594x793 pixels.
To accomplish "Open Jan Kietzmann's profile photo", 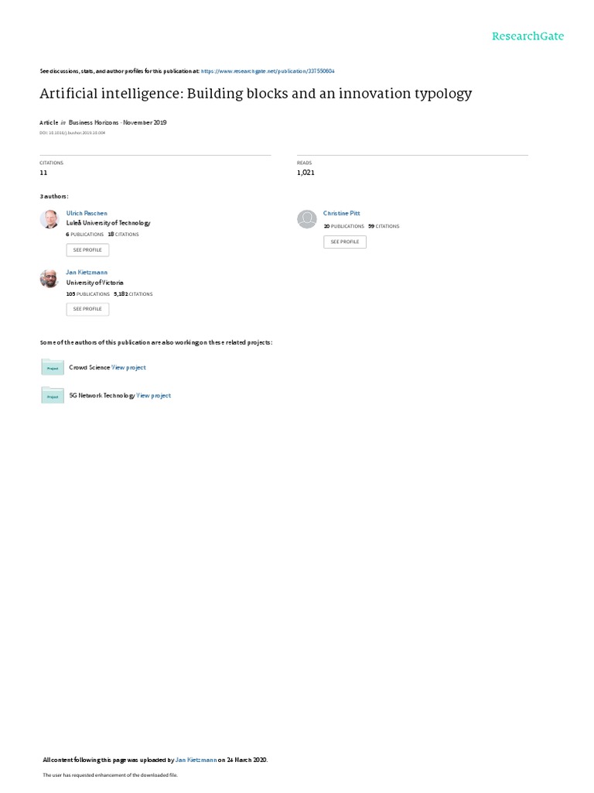I will 49,278.
